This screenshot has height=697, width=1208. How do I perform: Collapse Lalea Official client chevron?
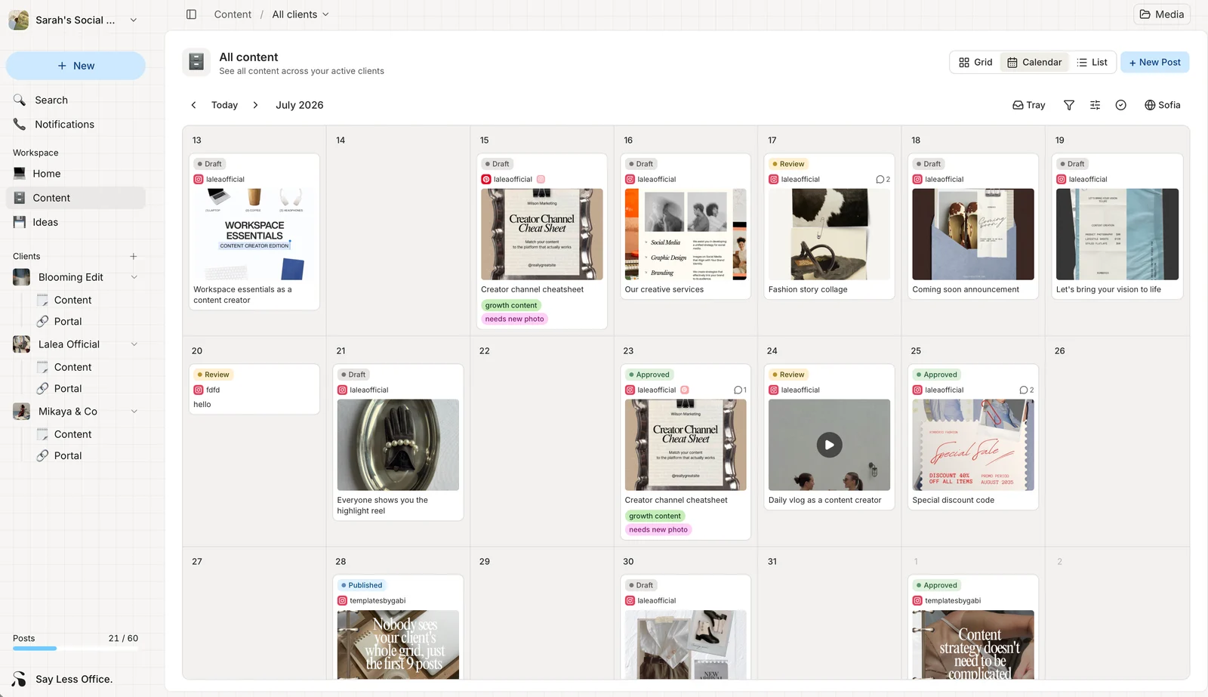134,344
